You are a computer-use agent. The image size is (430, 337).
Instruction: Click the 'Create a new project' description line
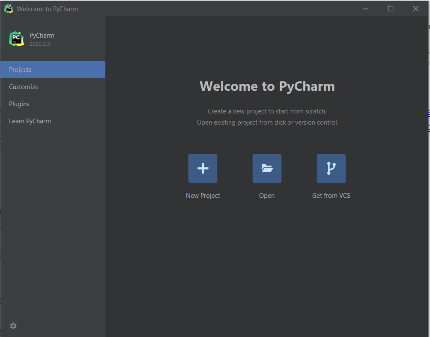point(267,111)
